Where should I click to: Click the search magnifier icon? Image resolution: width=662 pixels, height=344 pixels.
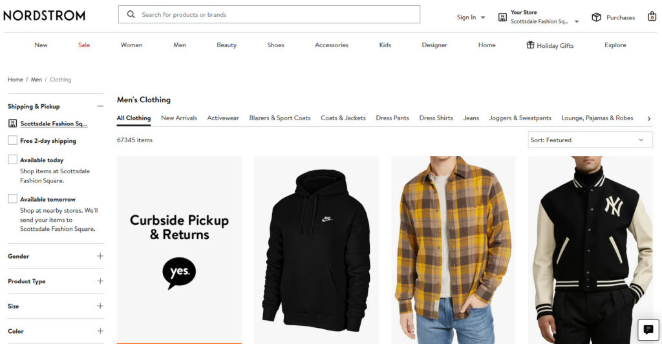click(x=131, y=14)
